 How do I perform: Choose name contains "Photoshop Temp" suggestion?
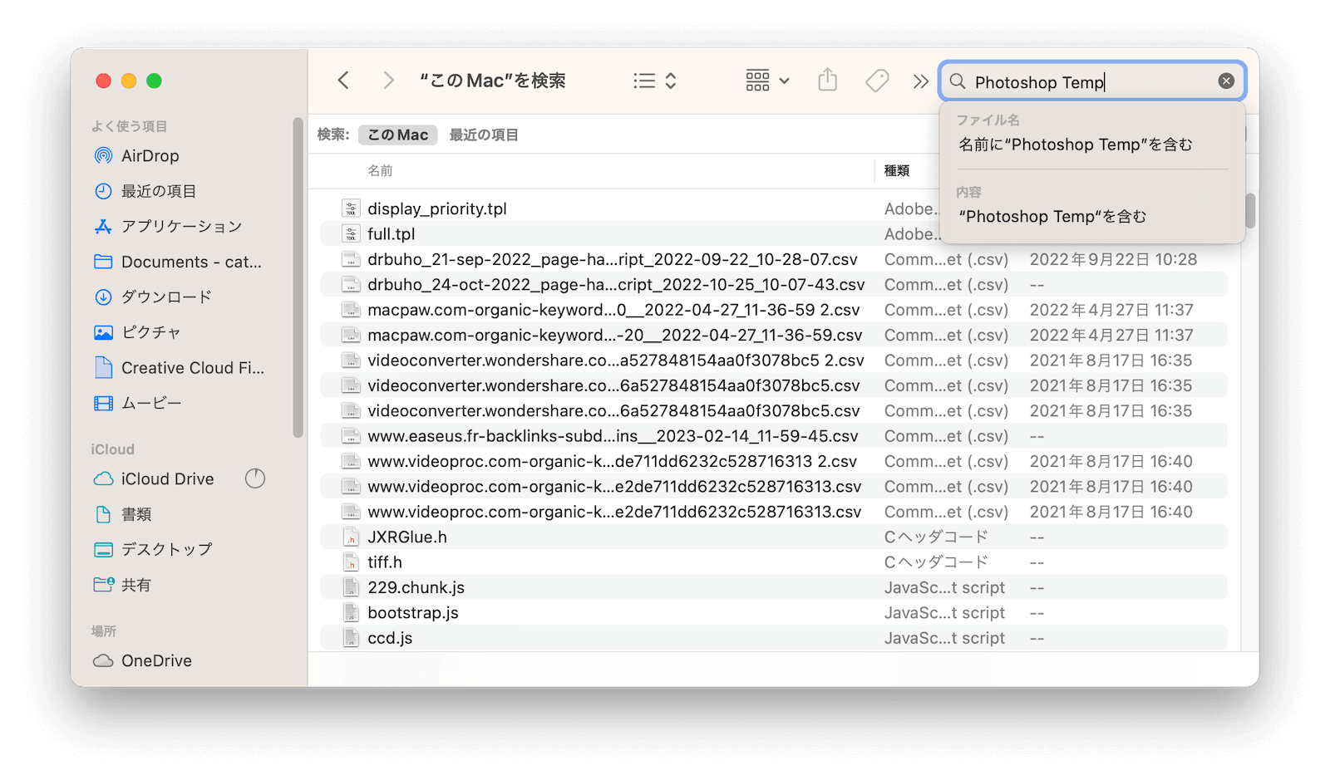(1076, 145)
